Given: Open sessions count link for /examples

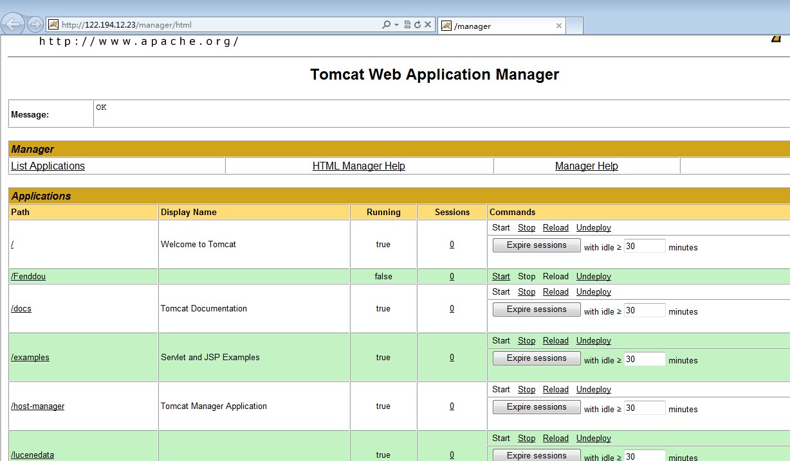Looking at the screenshot, I should pyautogui.click(x=452, y=357).
